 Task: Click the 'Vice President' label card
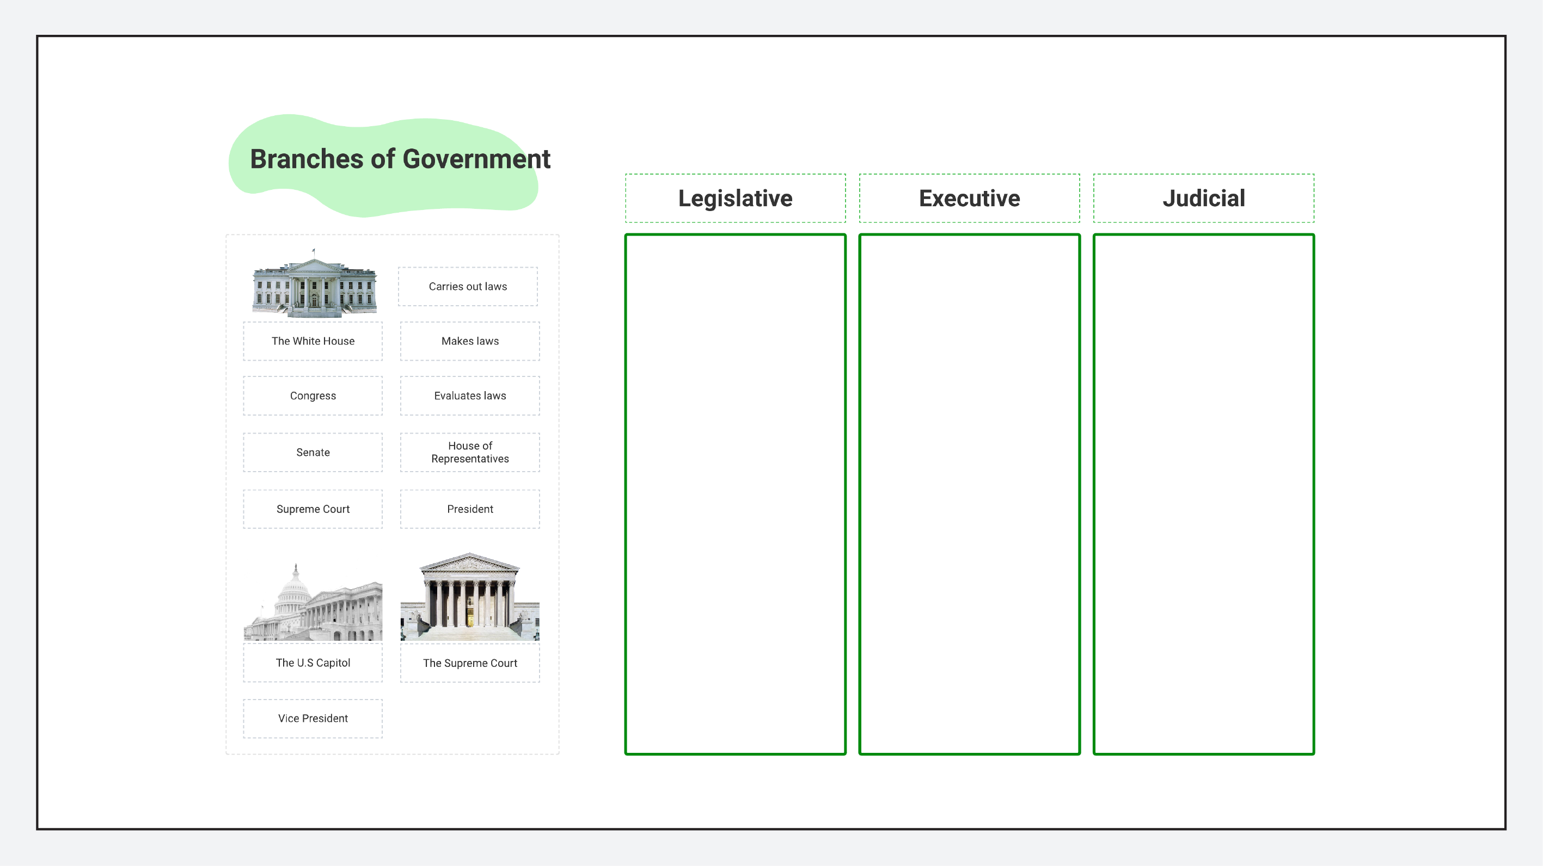[x=311, y=718]
